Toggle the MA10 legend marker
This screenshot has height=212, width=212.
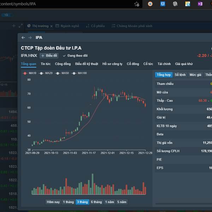tap(25, 73)
